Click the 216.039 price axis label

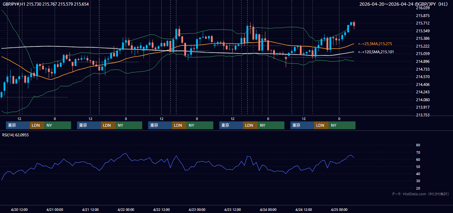point(423,8)
